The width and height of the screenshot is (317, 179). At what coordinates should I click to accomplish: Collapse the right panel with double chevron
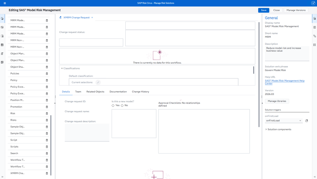314,177
